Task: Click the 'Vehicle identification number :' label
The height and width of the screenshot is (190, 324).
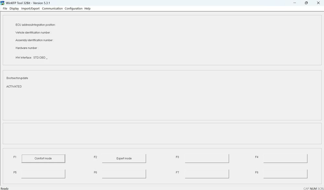Action: pos(33,32)
